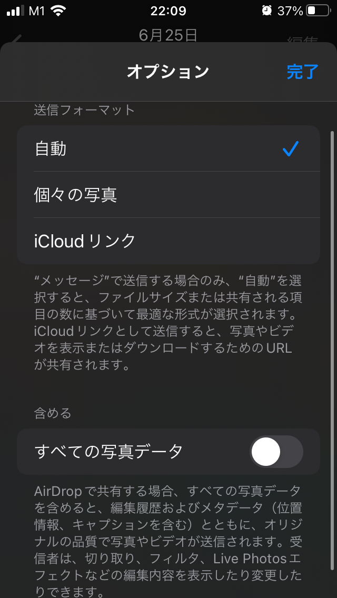Tap the 含める section header
This screenshot has width=337, height=598.
pyautogui.click(x=53, y=413)
